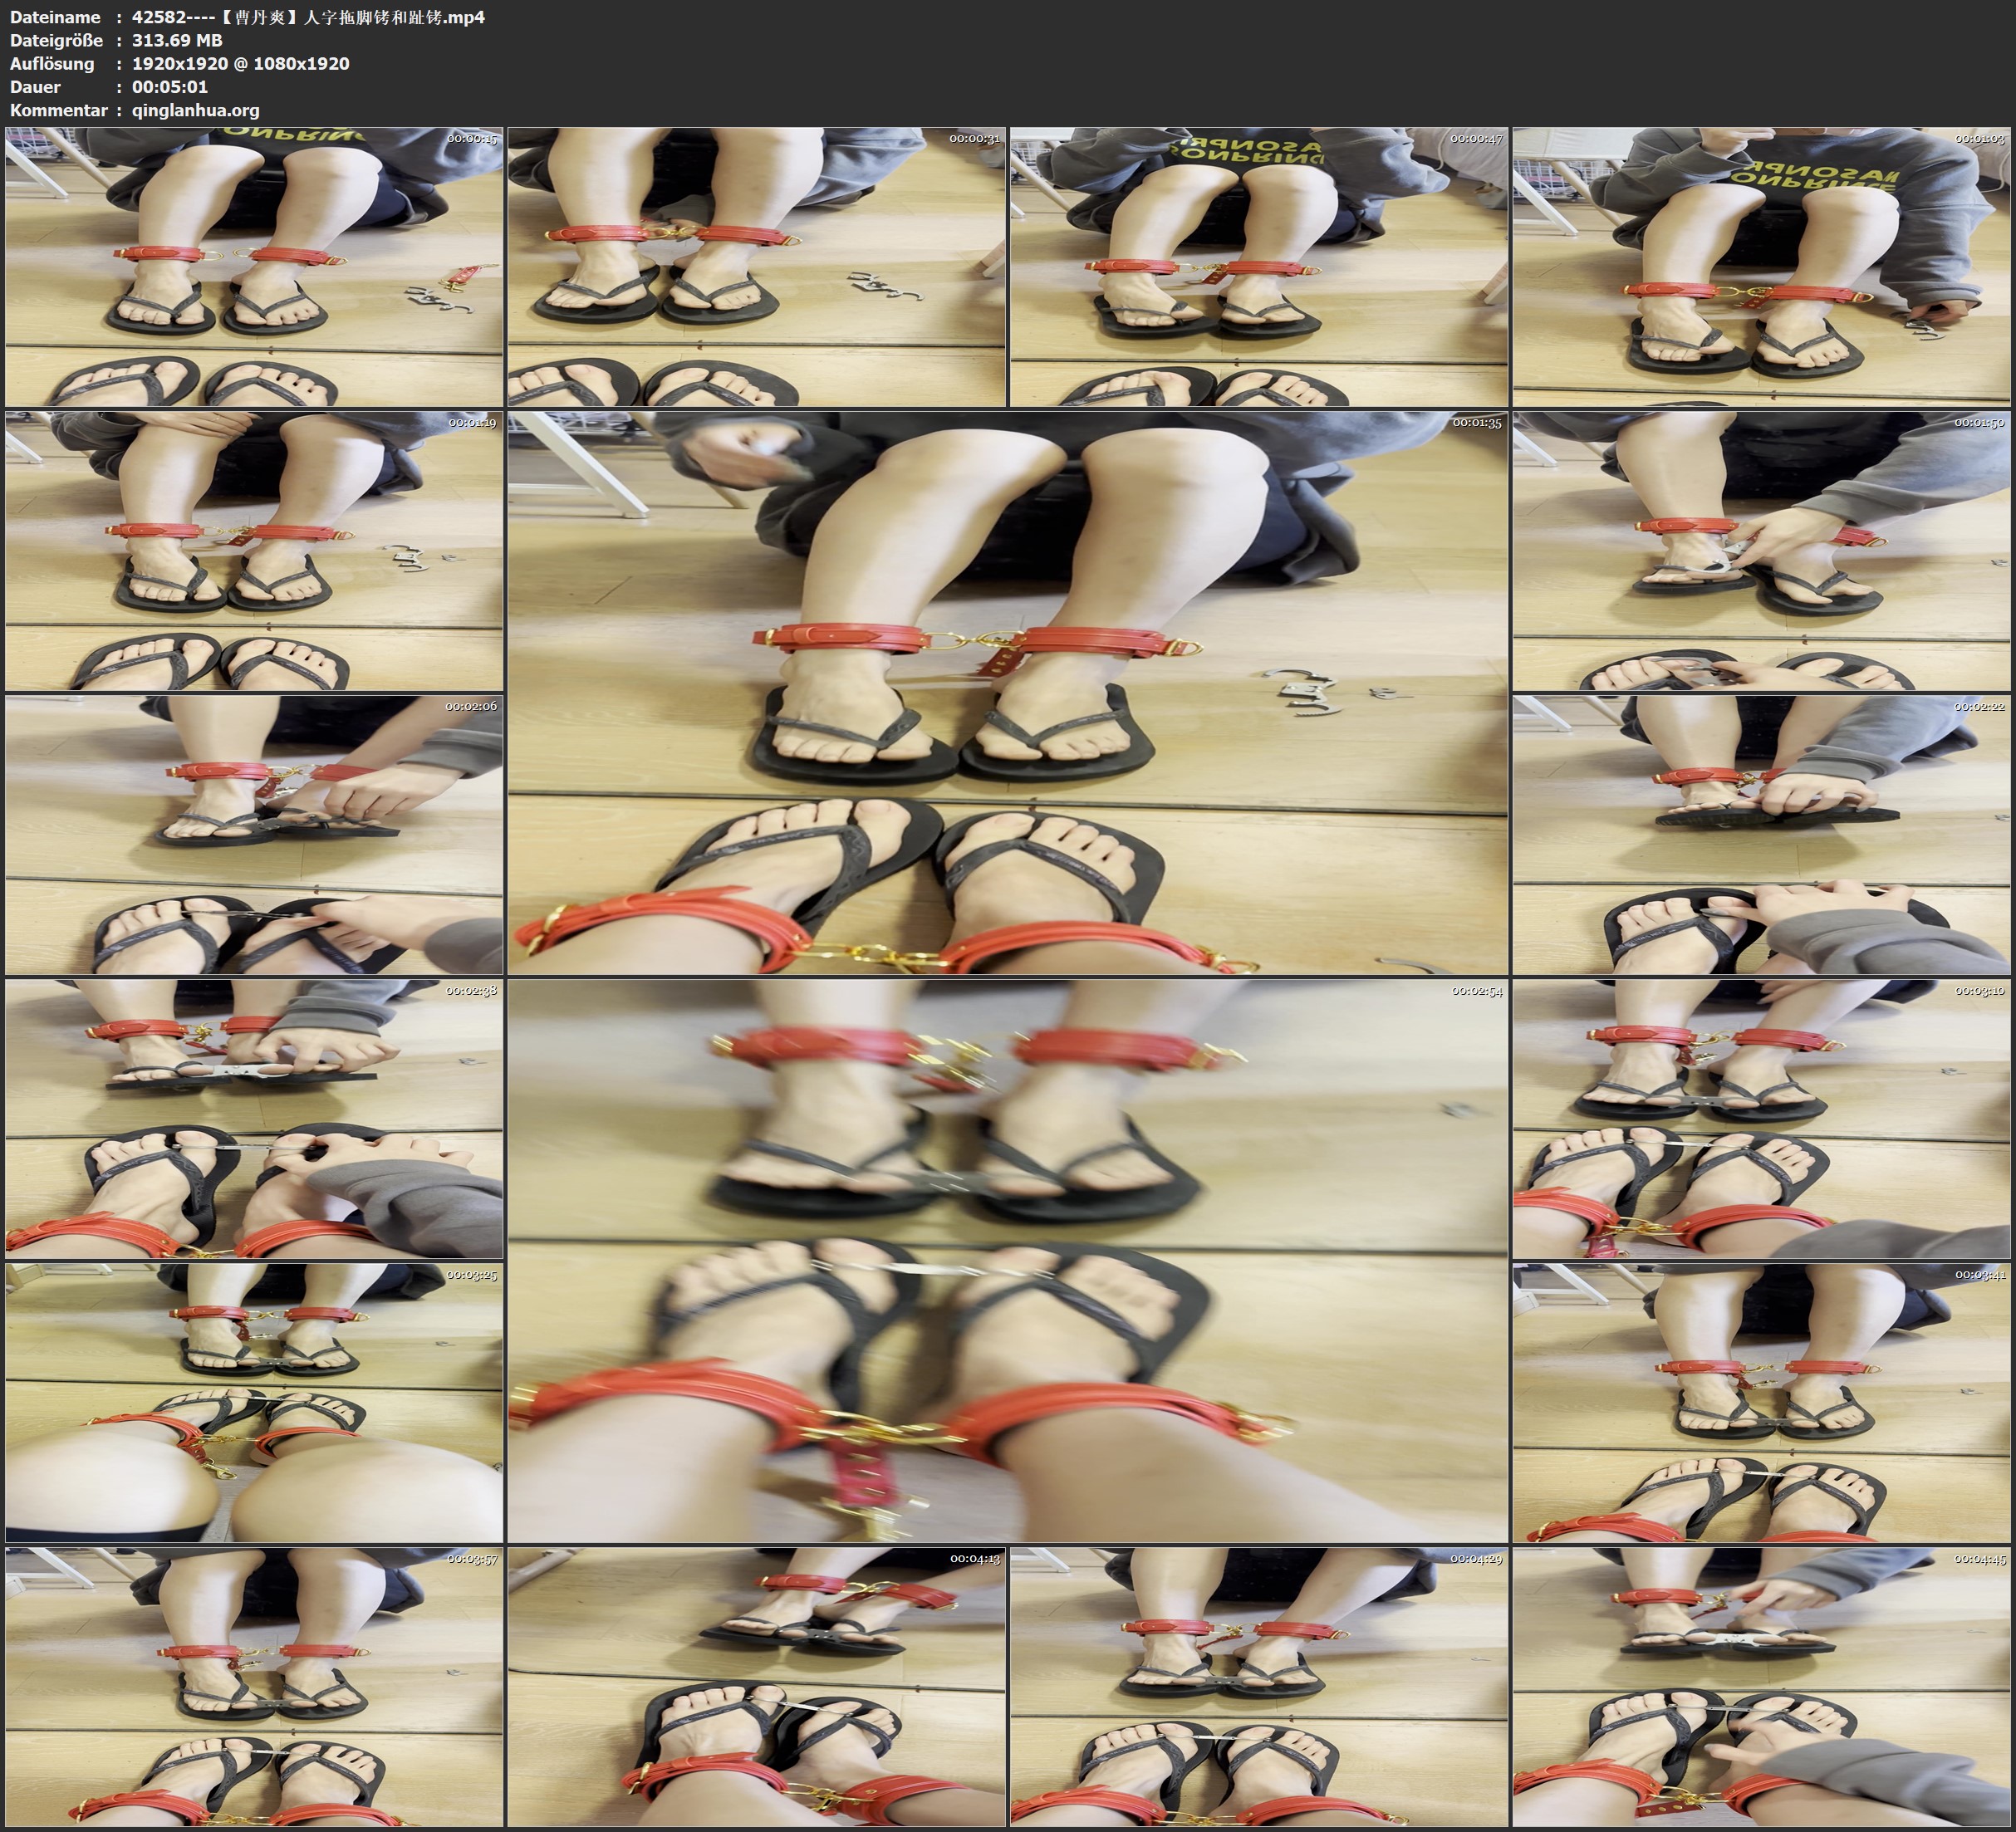This screenshot has width=2016, height=1832.
Task: Select the frame marked 00:00:31
Action: pyautogui.click(x=756, y=266)
